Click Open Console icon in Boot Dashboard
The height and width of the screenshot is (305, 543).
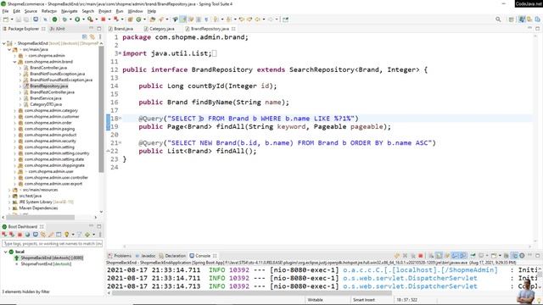tap(36, 235)
